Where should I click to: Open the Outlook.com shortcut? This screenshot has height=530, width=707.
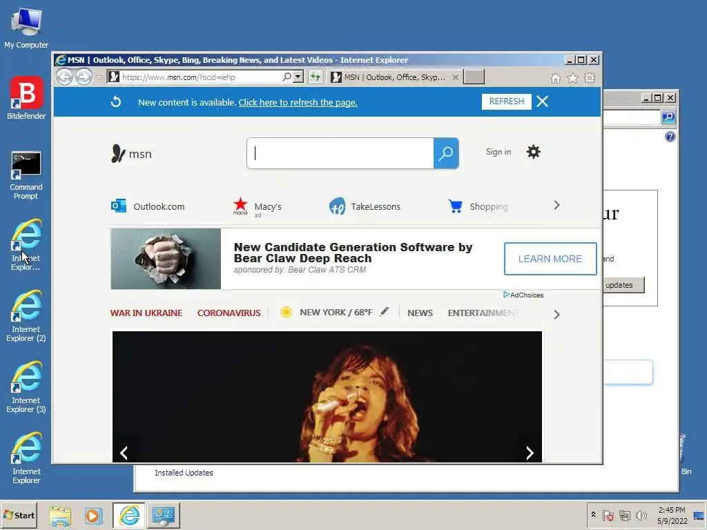coord(148,206)
